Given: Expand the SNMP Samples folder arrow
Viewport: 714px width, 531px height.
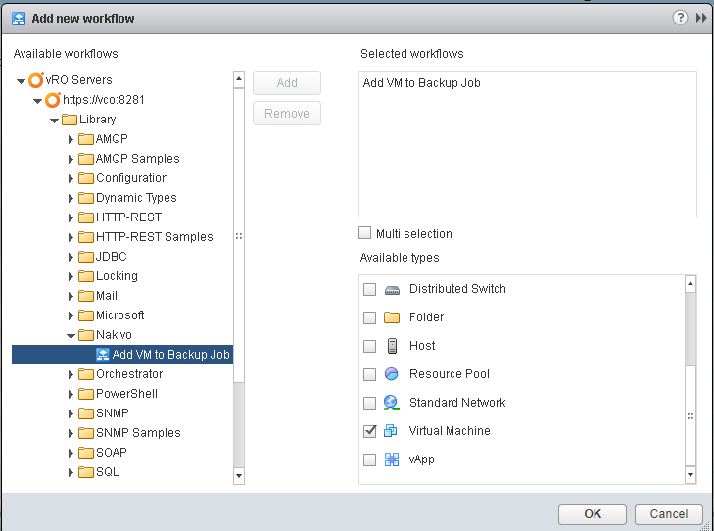Looking at the screenshot, I should click(71, 433).
